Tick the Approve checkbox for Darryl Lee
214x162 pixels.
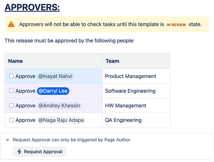tap(11, 91)
